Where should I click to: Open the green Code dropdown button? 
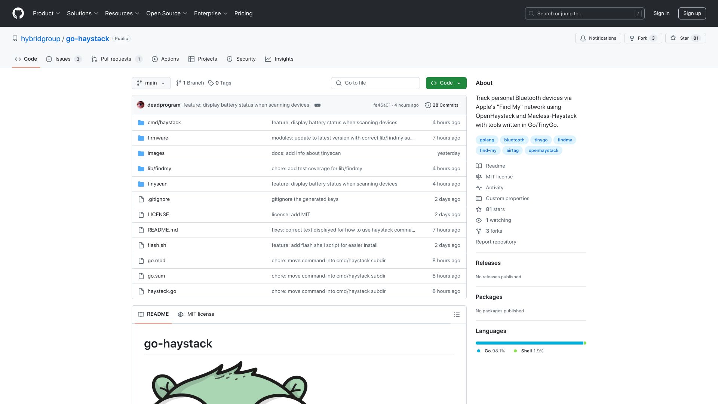tap(446, 83)
